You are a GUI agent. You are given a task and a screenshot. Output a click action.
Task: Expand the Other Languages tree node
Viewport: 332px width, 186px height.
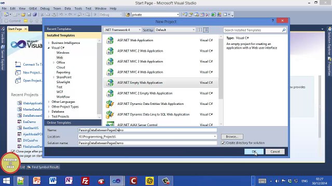click(49, 102)
